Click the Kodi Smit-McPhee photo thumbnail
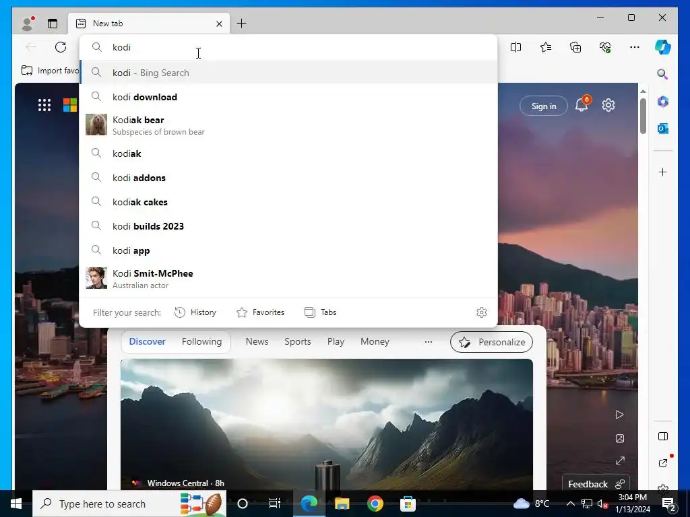 pos(96,278)
